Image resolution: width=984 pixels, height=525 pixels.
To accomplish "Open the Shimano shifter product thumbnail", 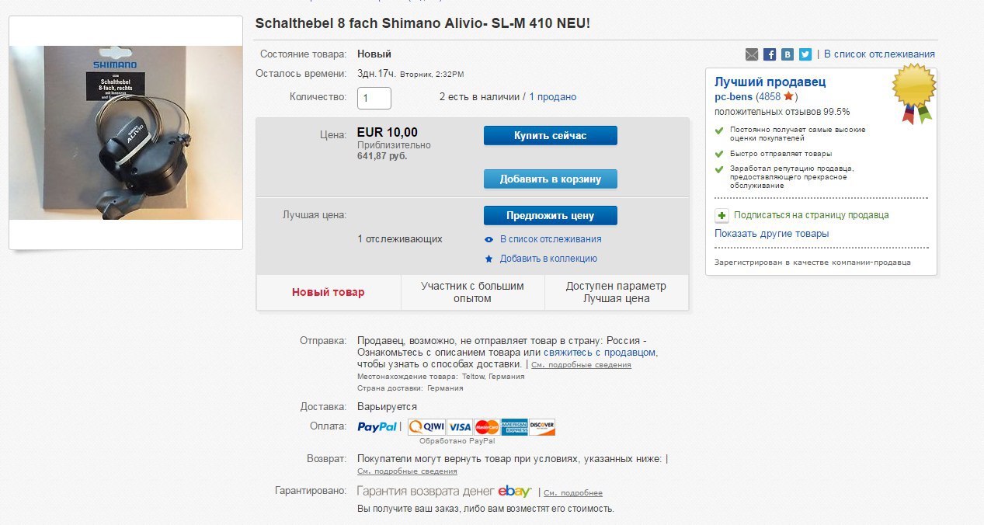I will coord(126,133).
